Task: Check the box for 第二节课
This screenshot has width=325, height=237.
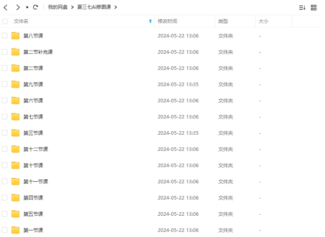Action: [x=5, y=68]
